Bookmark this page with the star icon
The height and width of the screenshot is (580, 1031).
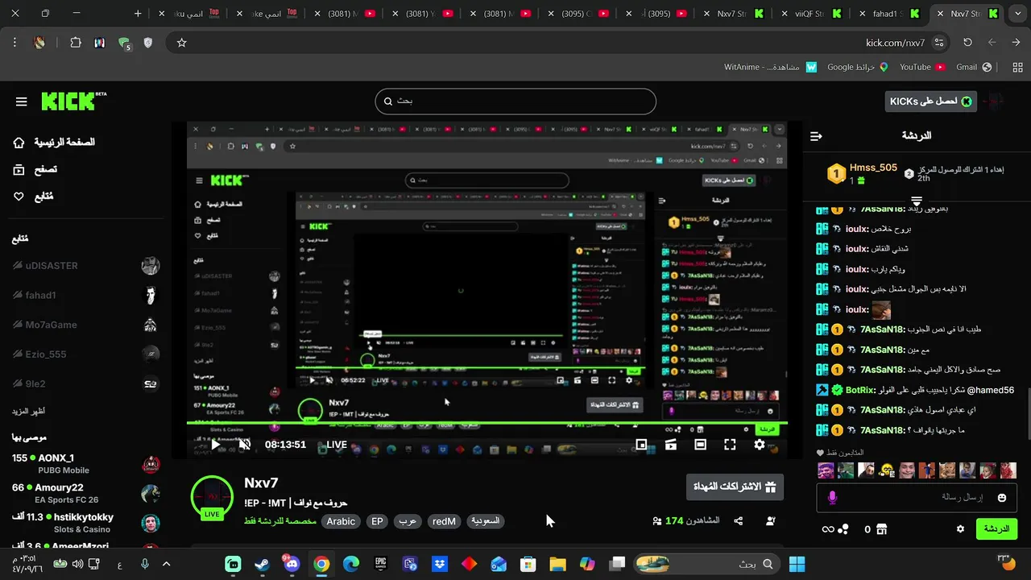click(x=182, y=43)
